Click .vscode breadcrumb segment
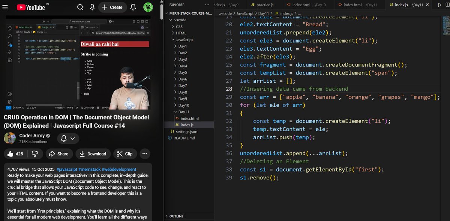The height and width of the screenshot is (221, 450). [x=225, y=13]
